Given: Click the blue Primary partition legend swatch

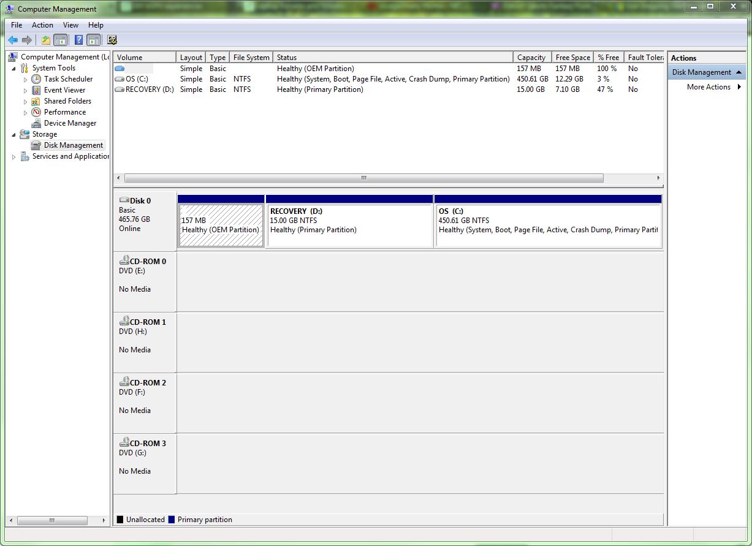Looking at the screenshot, I should pos(172,520).
